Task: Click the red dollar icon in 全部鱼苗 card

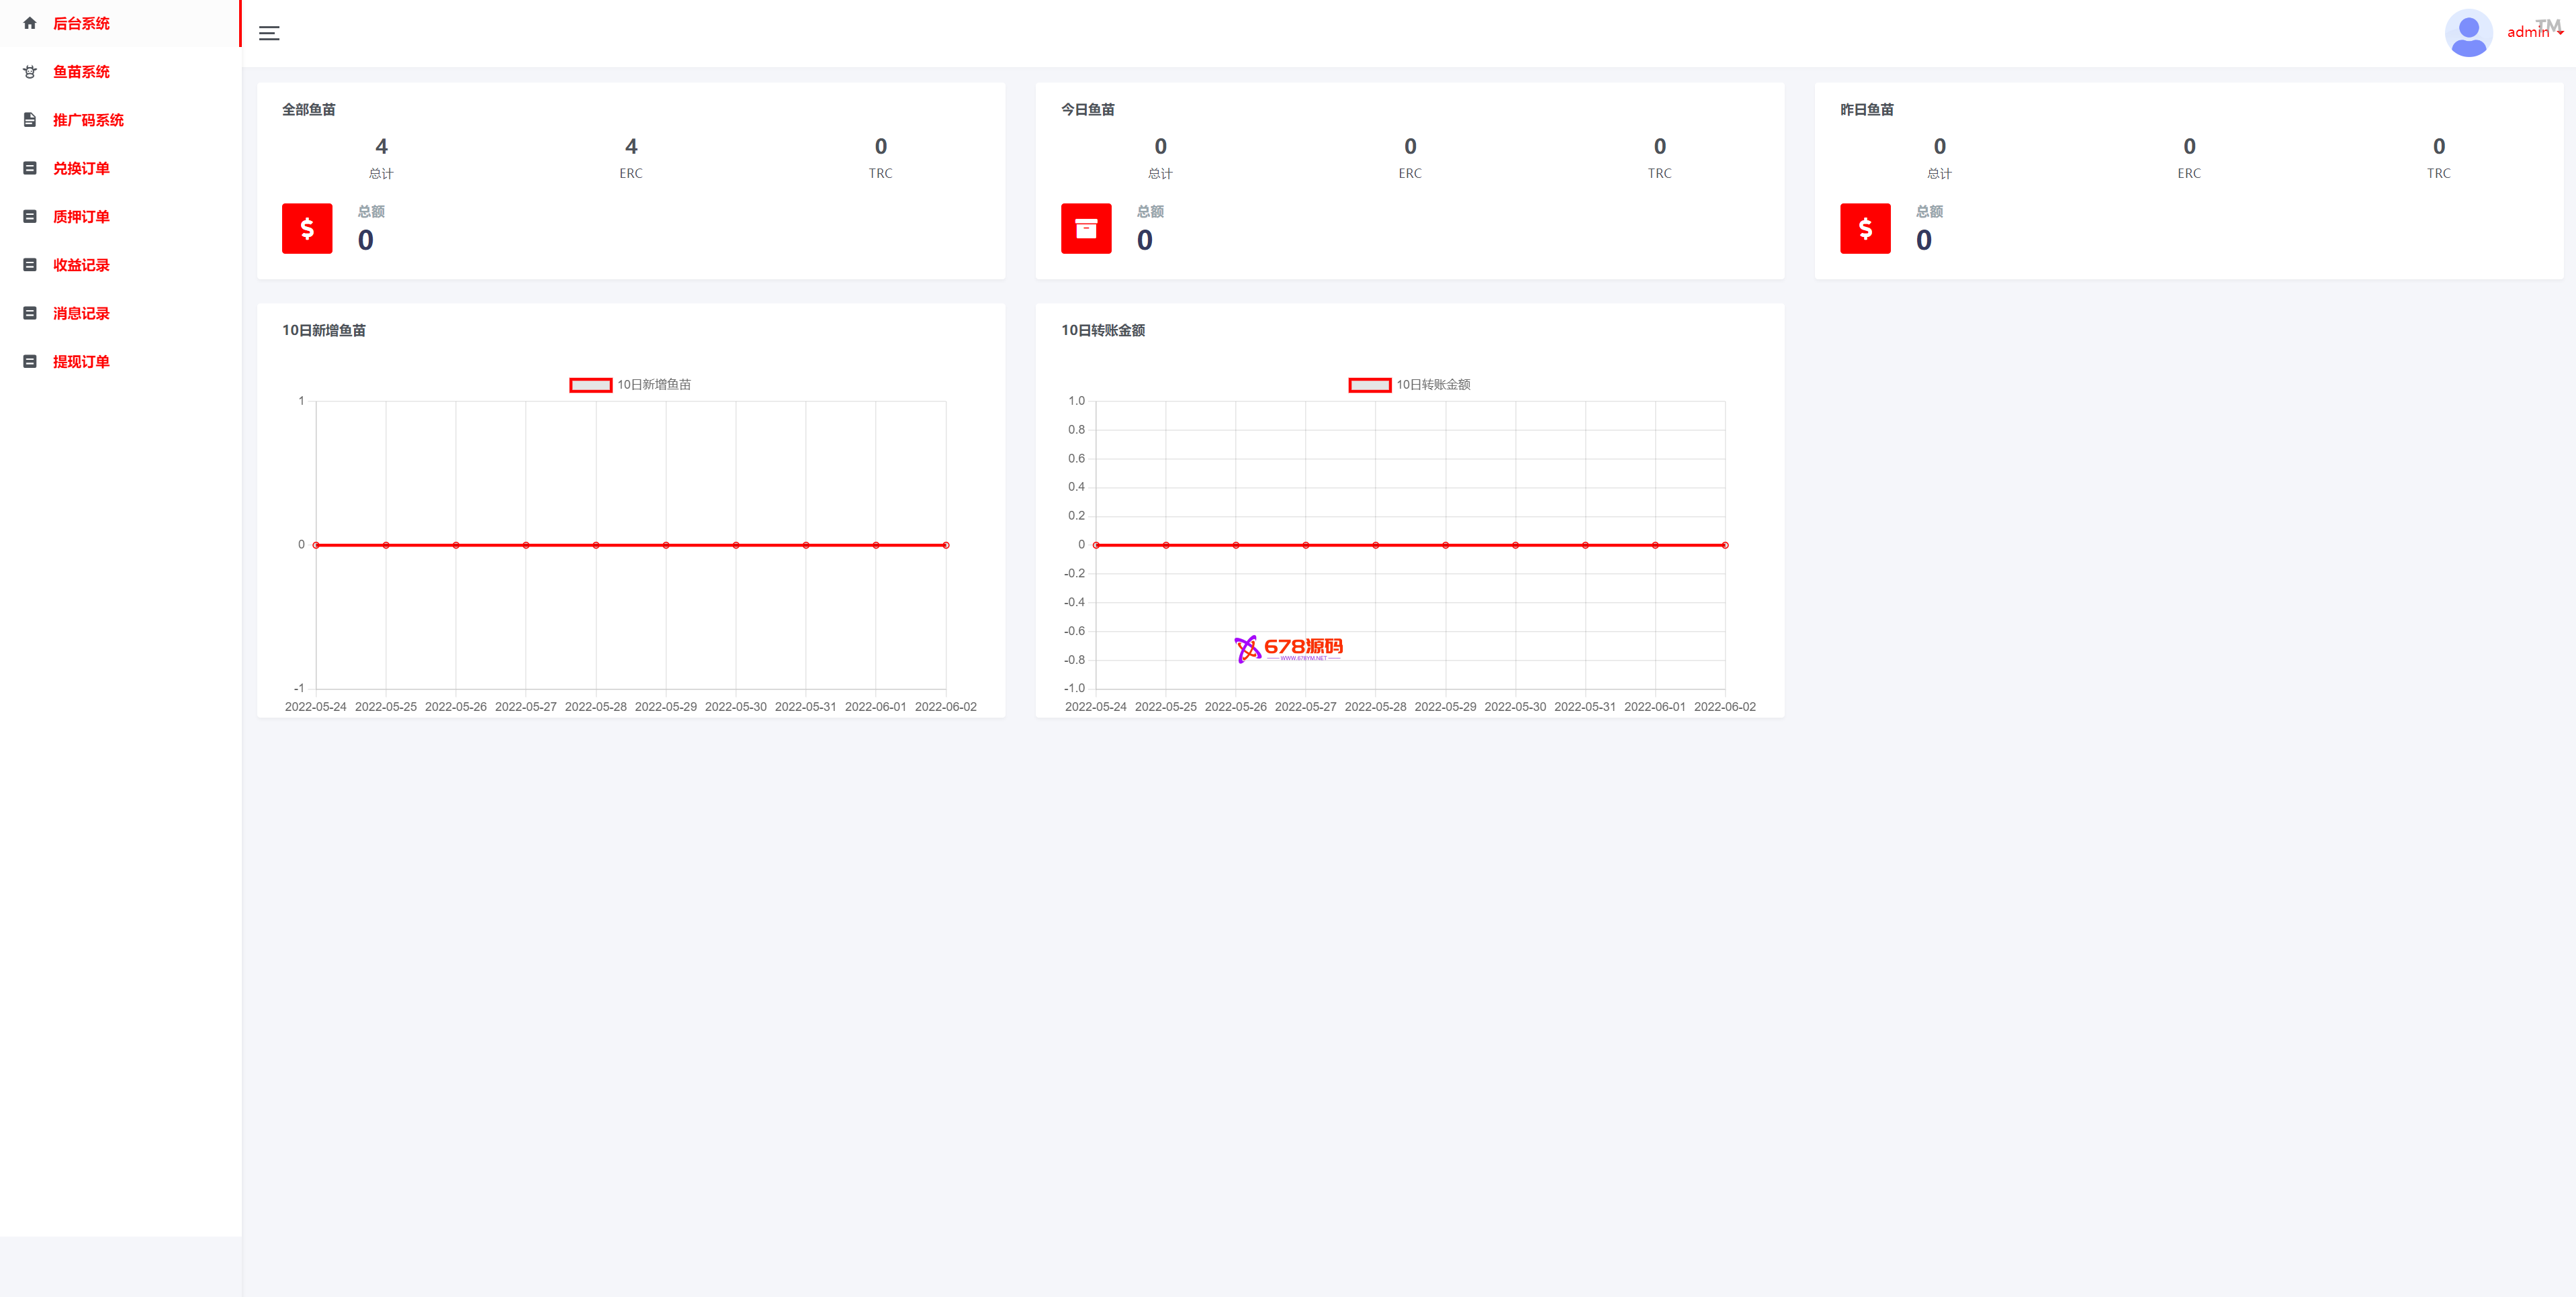Action: (x=307, y=229)
